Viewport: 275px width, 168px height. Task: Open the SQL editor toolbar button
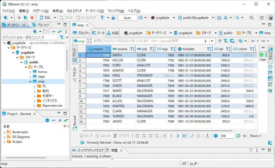click(x=45, y=18)
